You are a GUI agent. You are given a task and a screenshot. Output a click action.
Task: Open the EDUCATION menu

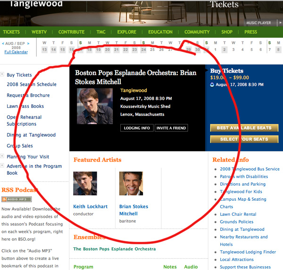pos(160,32)
